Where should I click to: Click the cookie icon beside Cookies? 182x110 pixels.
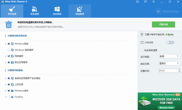[x=12, y=97]
